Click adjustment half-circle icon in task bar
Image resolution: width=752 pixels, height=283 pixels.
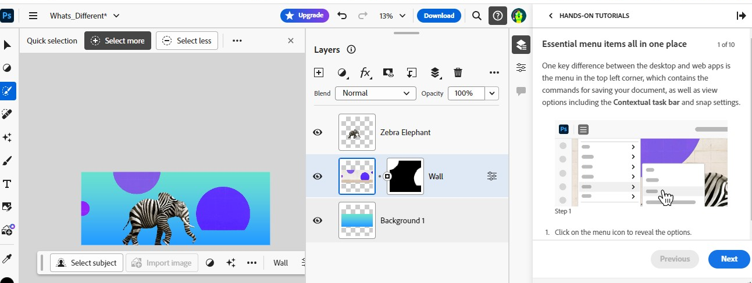point(210,263)
